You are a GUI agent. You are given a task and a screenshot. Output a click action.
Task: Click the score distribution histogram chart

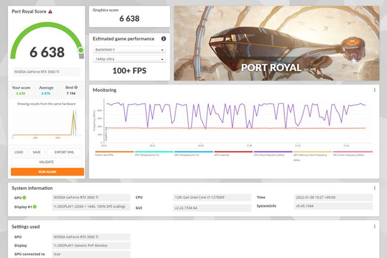pos(47,124)
